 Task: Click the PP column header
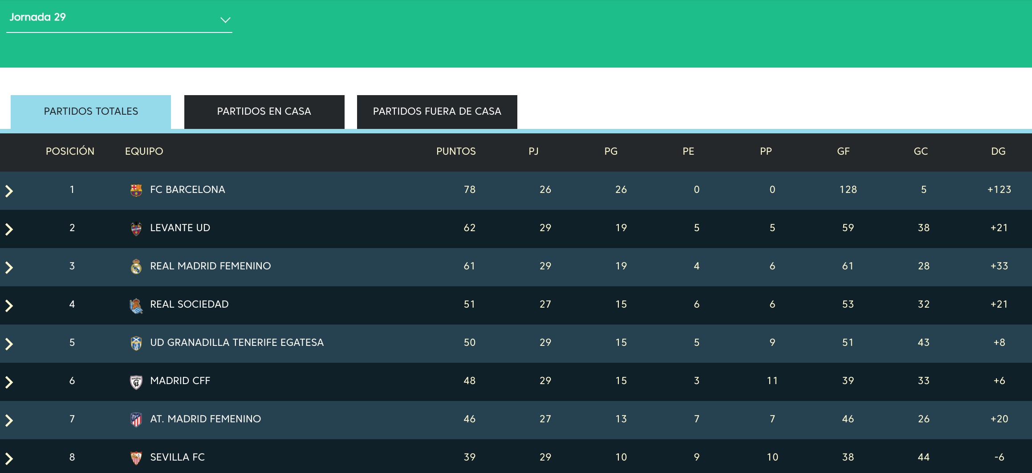766,152
